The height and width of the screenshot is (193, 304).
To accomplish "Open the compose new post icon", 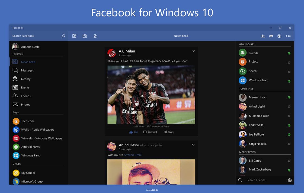I will (x=74, y=36).
